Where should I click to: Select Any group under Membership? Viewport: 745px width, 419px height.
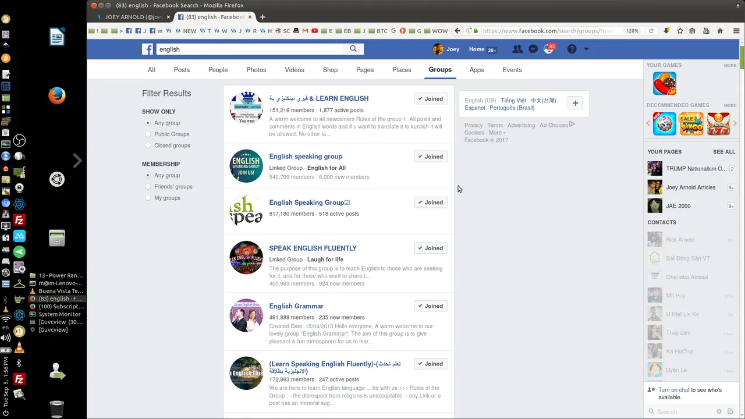point(148,175)
